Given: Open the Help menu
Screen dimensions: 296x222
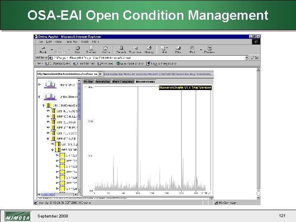Looking at the screenshot, I should point(95,42).
